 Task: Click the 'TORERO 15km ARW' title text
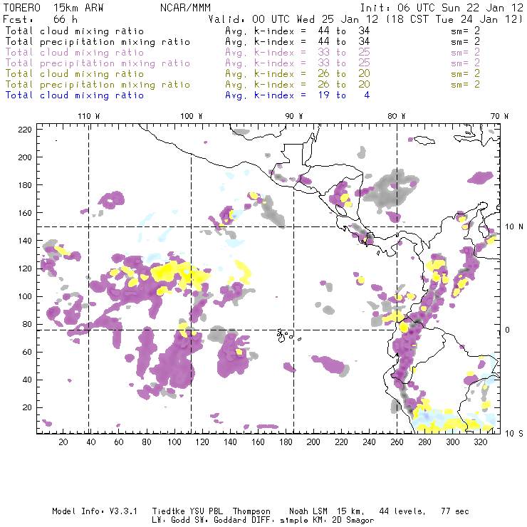pyautogui.click(x=53, y=8)
